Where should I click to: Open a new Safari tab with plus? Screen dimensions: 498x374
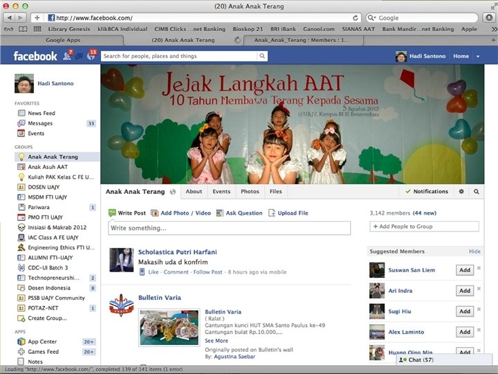coord(493,40)
